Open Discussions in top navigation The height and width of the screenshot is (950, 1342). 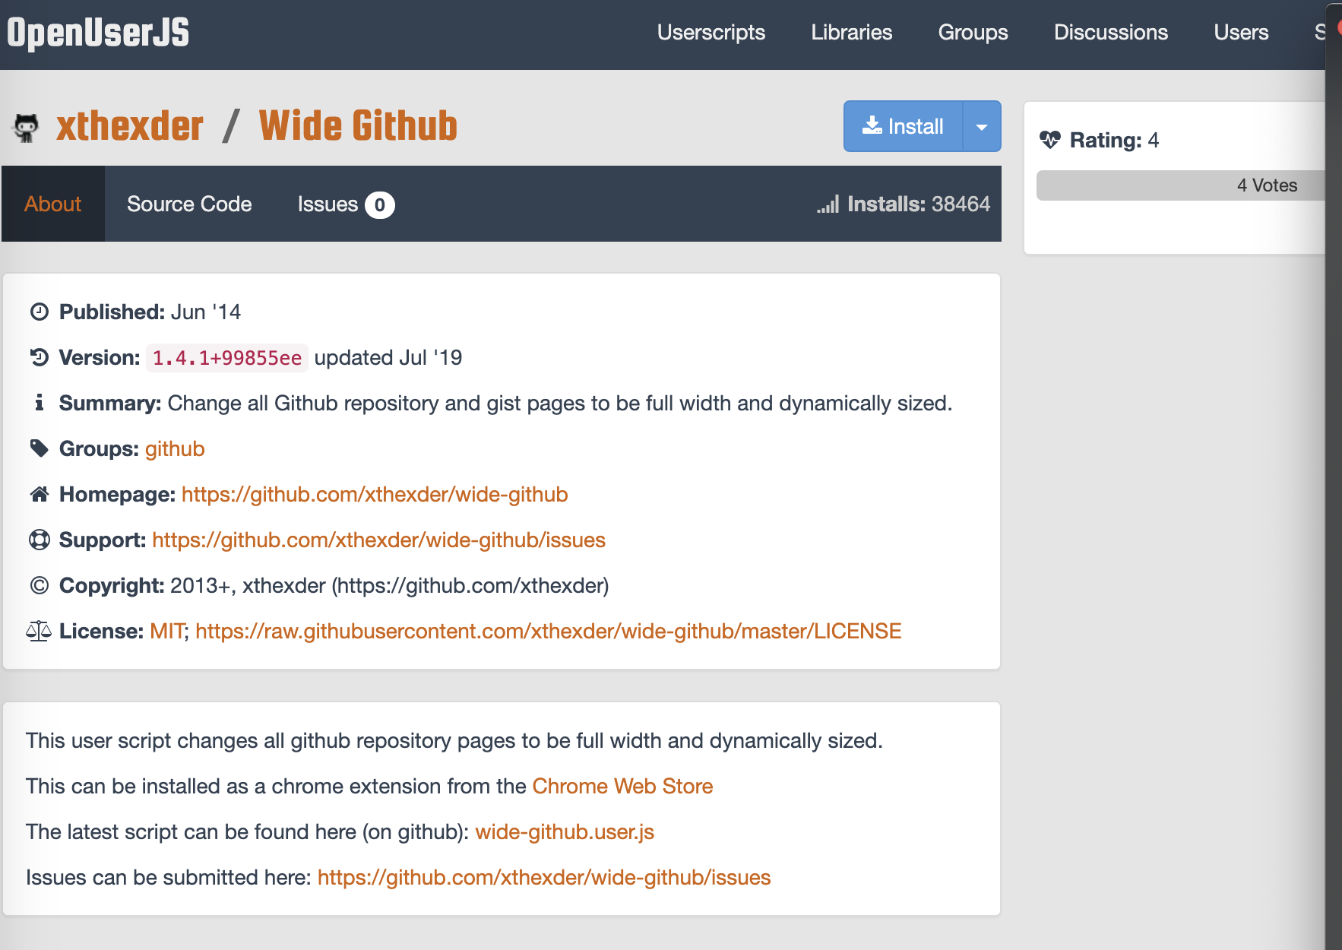coord(1110,33)
